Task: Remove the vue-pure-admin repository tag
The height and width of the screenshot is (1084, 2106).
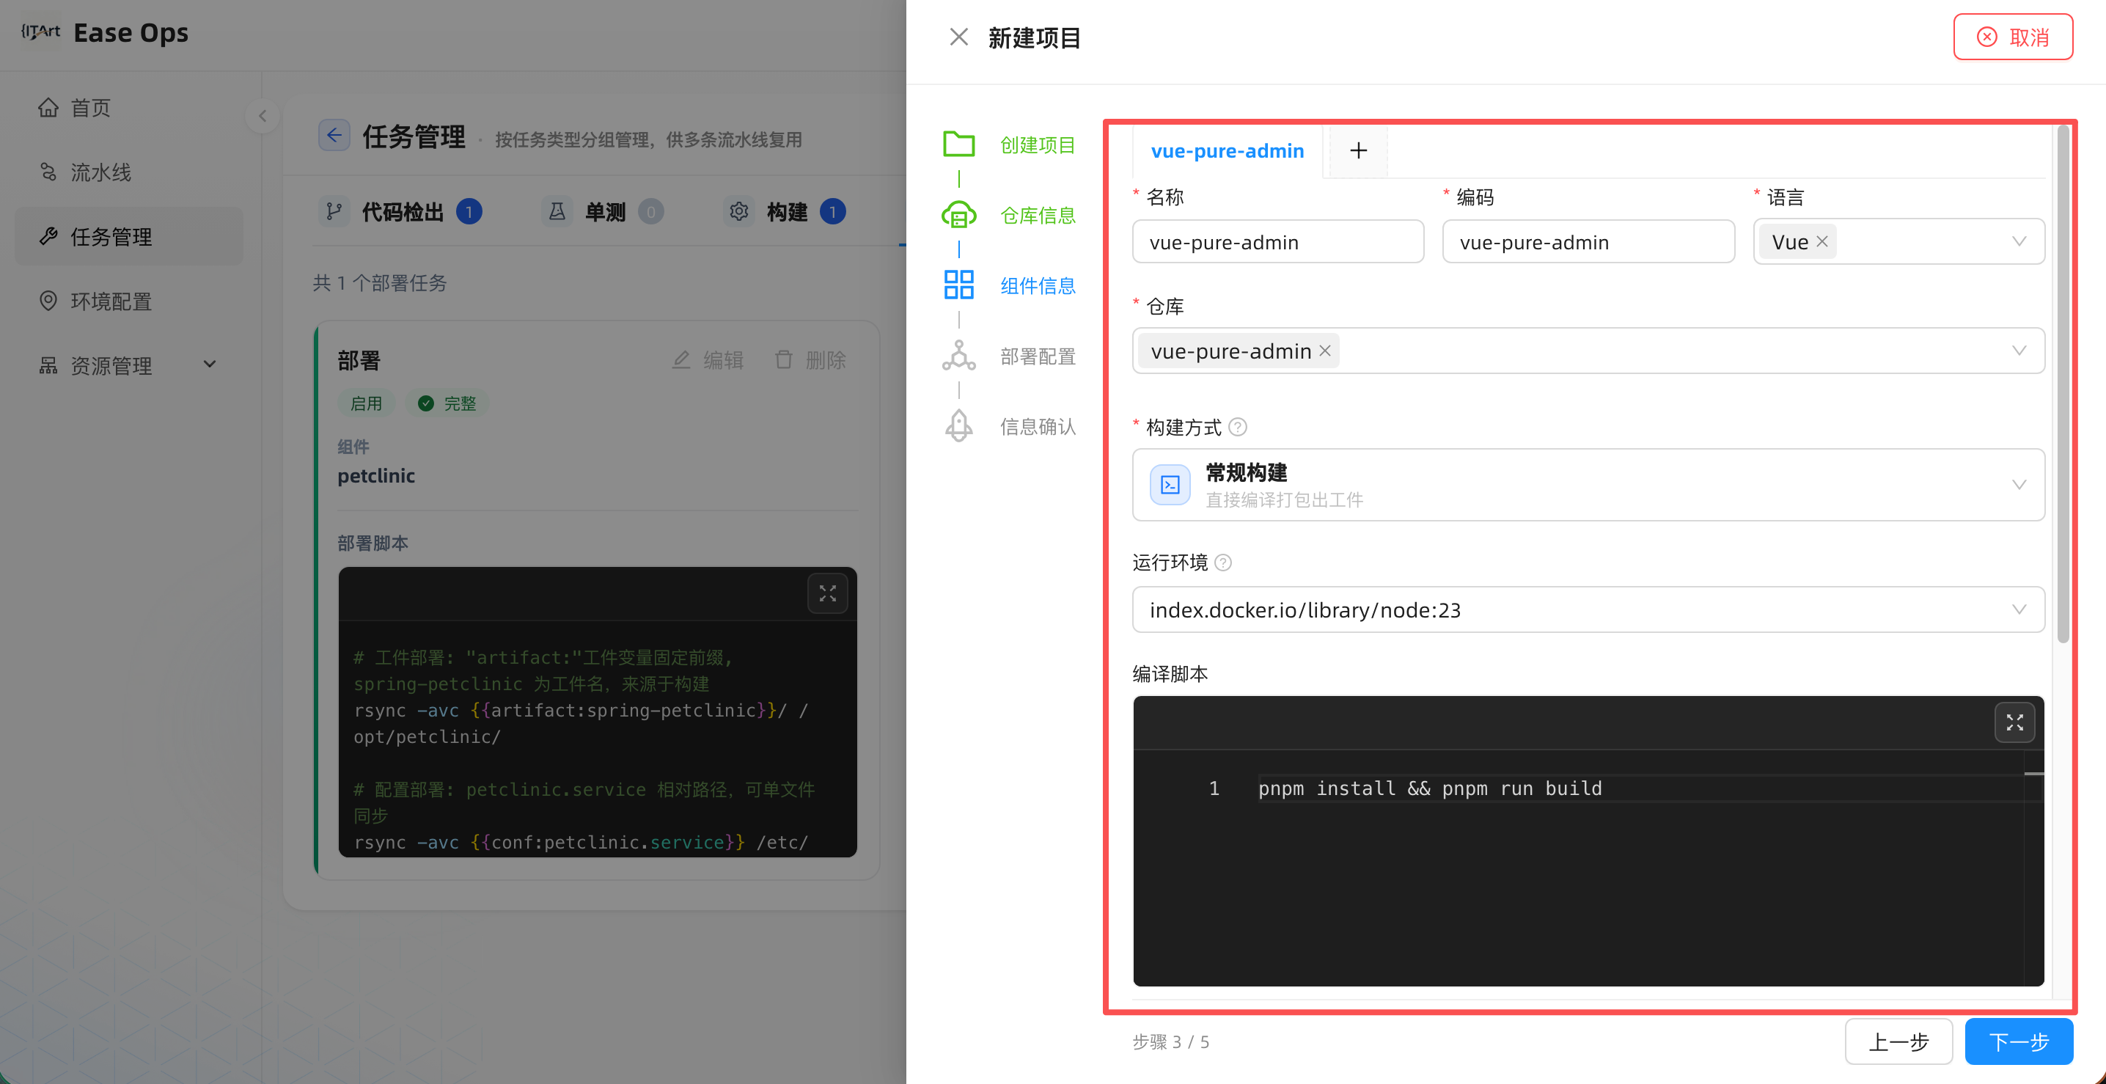Action: (1324, 351)
